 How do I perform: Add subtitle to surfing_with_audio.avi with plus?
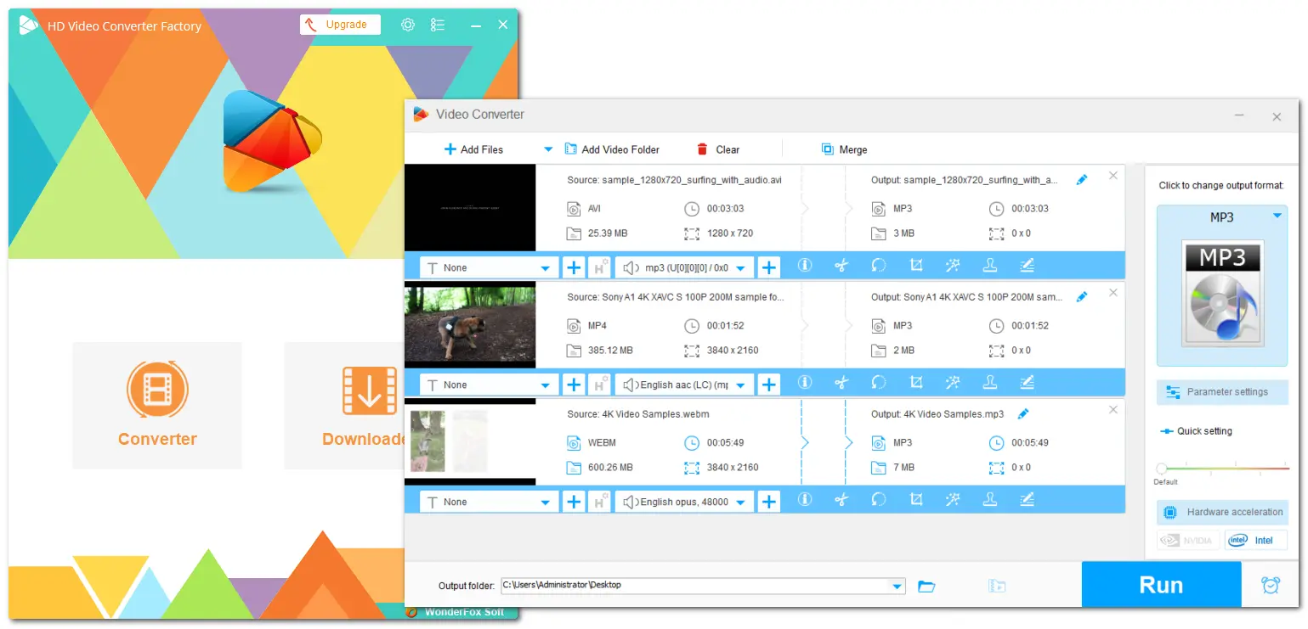pos(574,267)
